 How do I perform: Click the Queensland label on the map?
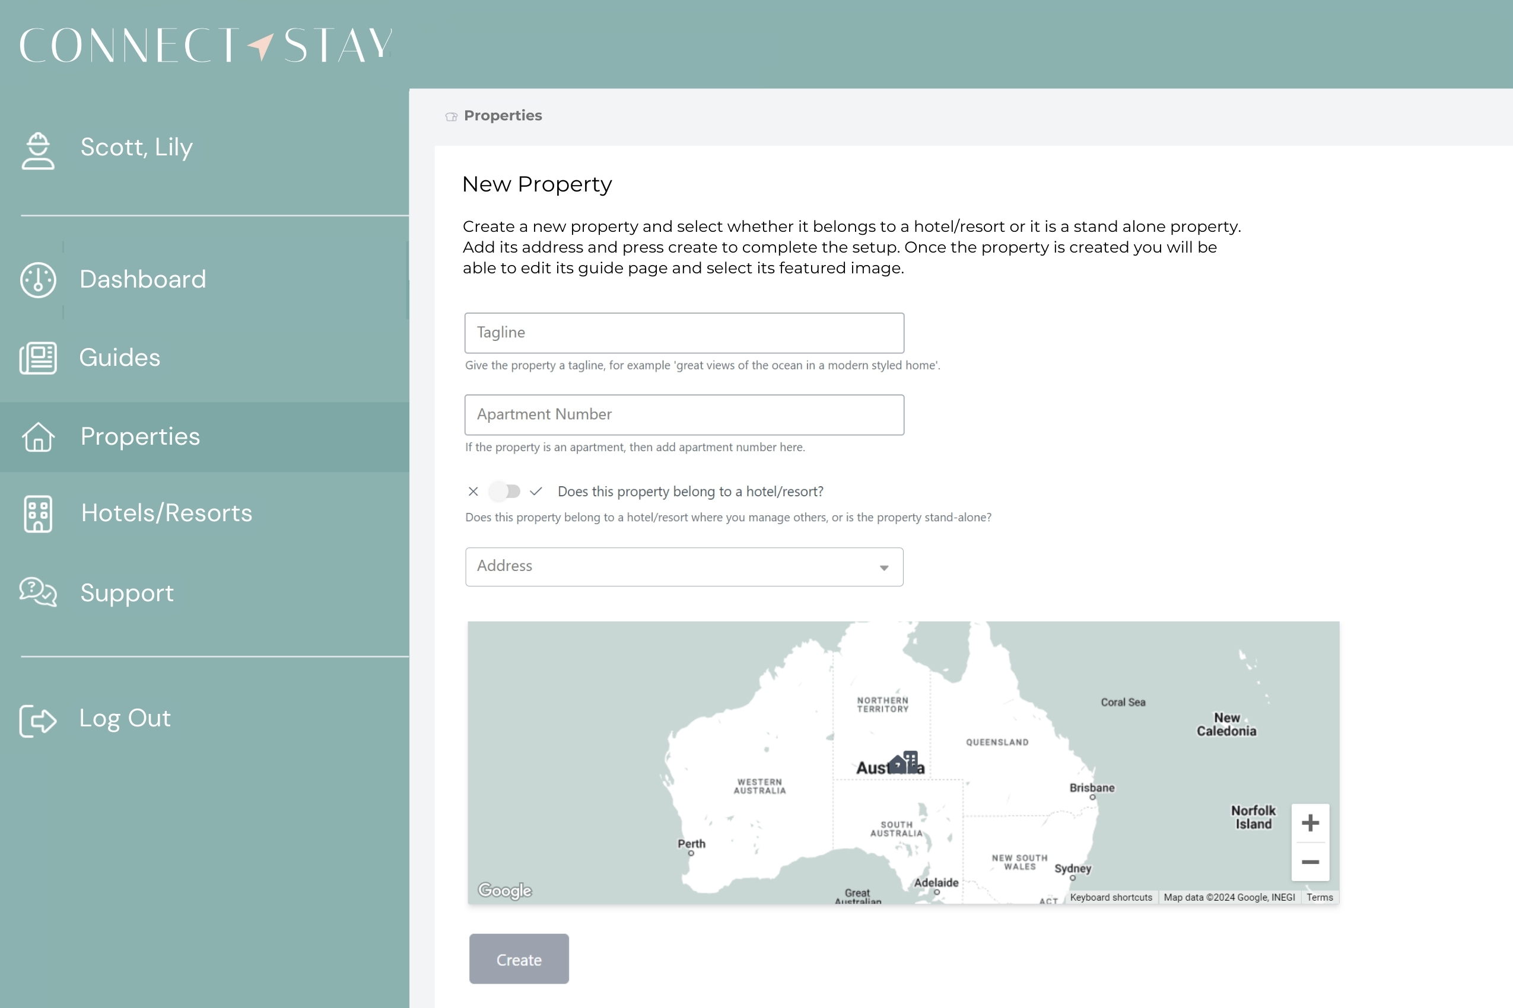click(997, 742)
